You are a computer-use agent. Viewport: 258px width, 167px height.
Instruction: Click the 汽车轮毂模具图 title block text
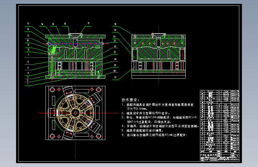coord(209,155)
